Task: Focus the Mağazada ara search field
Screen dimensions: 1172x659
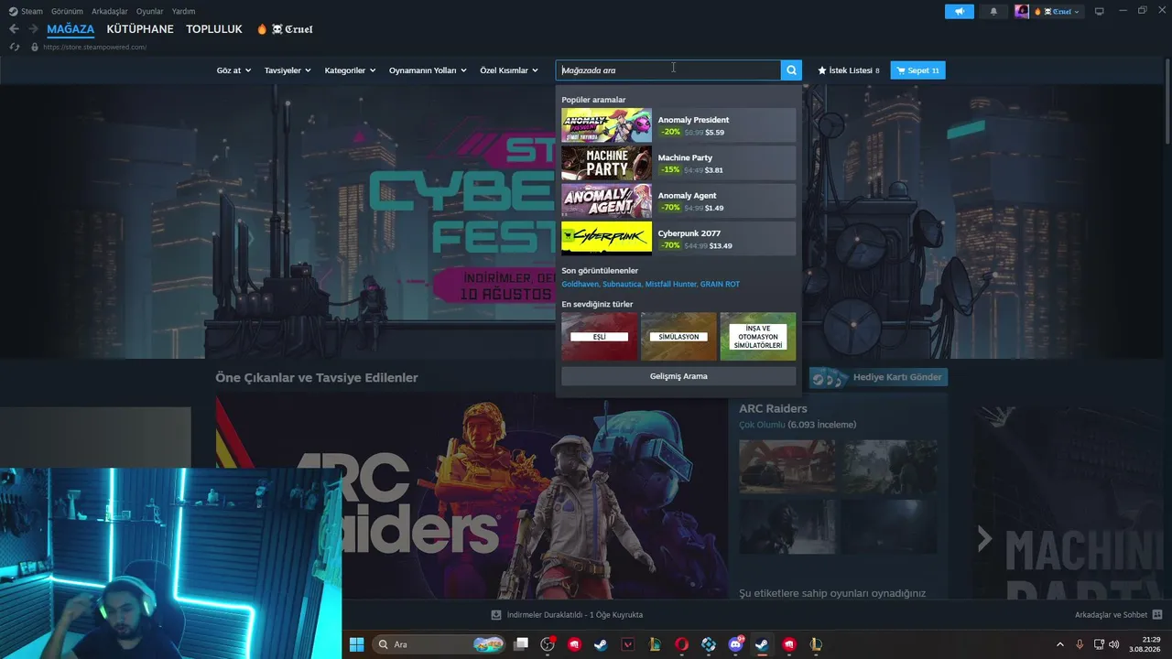Action: (x=668, y=70)
